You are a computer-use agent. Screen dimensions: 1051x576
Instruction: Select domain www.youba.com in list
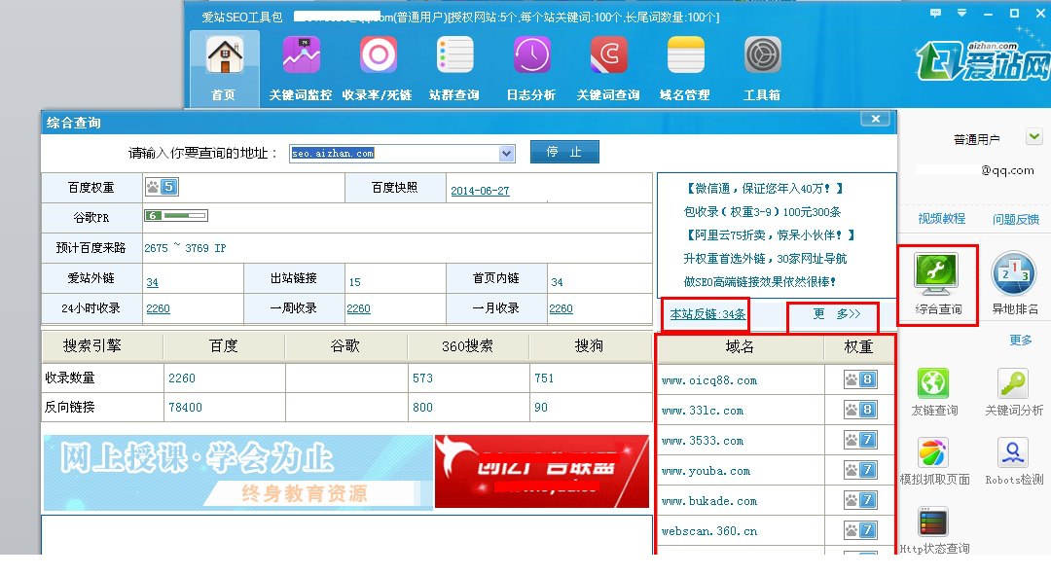tap(706, 471)
